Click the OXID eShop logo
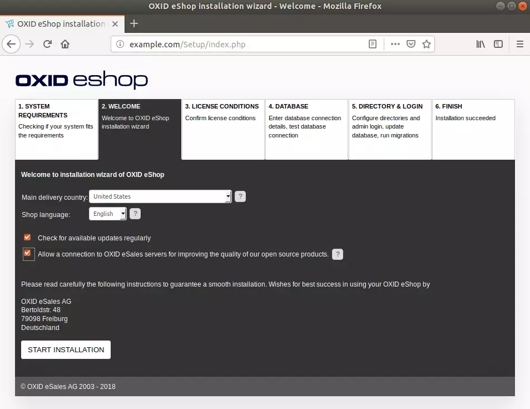The width and height of the screenshot is (530, 409). tap(81, 80)
